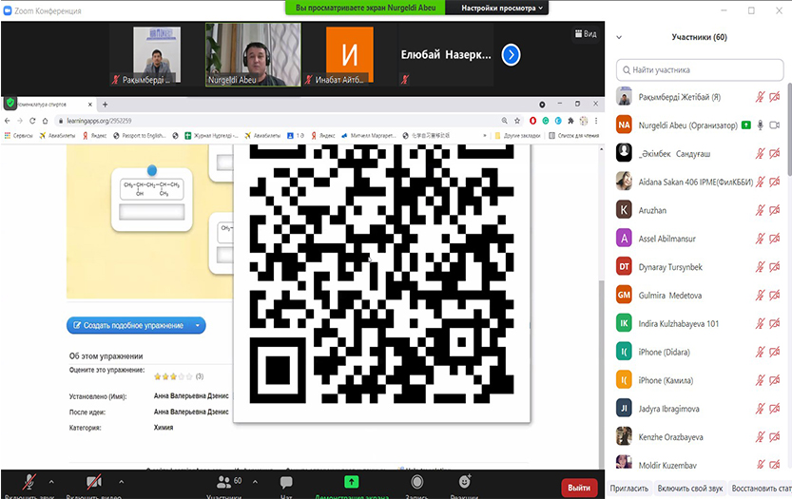The height and width of the screenshot is (499, 792).
Task: Open the Журнал Нургелді bookmark
Action: [x=211, y=135]
